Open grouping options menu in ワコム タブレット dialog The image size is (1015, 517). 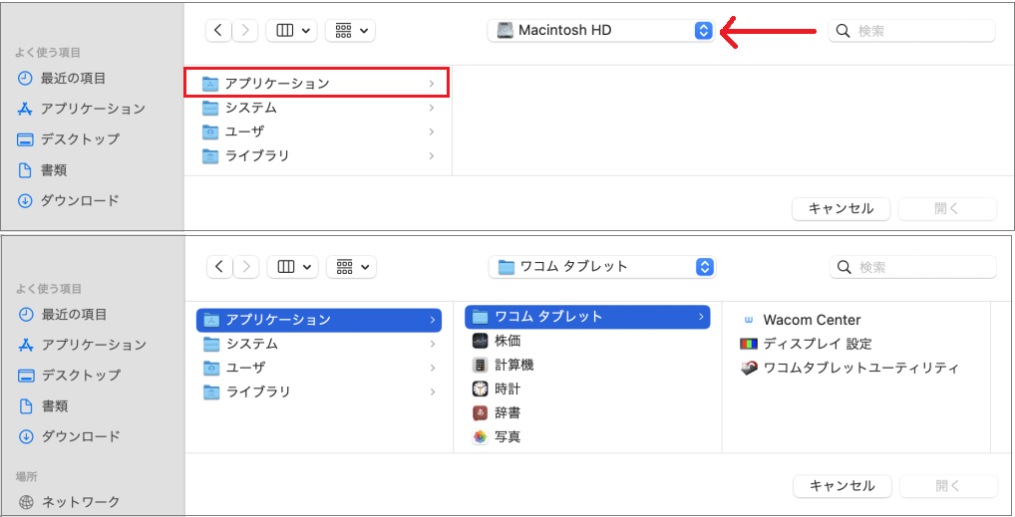click(x=352, y=267)
